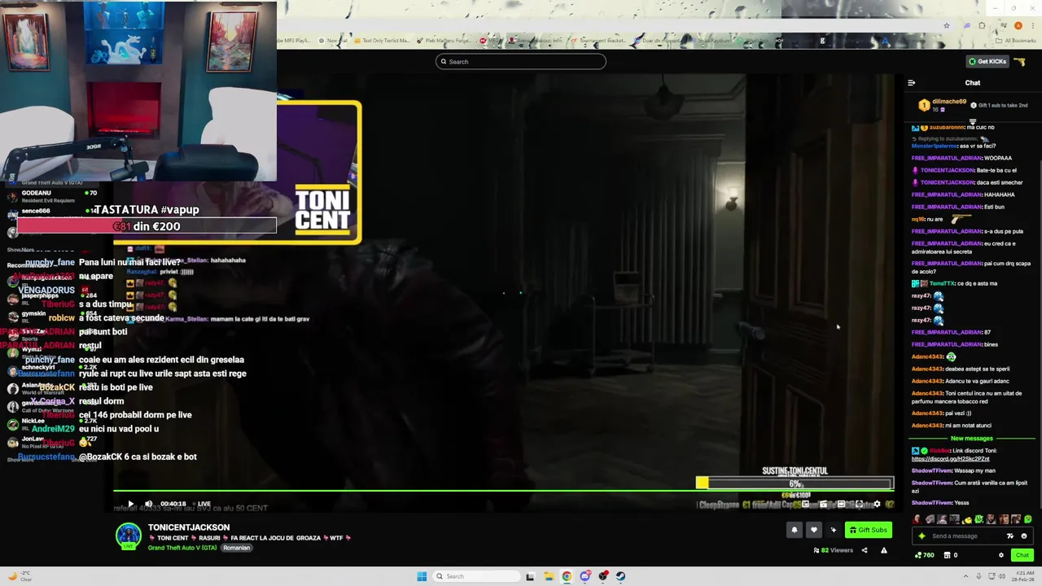Open the channel shop icon
This screenshot has height=586, width=1042.
tap(947, 555)
